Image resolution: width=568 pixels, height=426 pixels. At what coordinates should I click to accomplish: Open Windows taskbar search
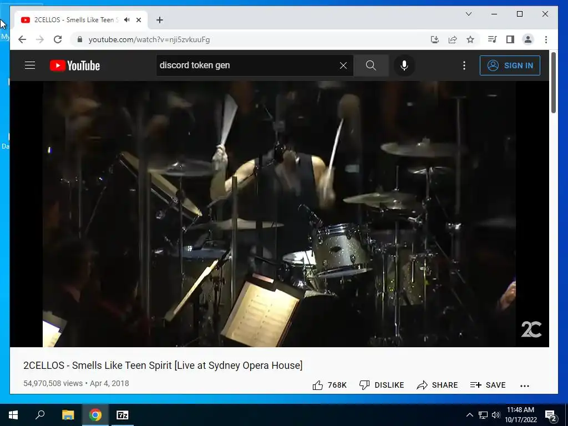[x=40, y=415]
